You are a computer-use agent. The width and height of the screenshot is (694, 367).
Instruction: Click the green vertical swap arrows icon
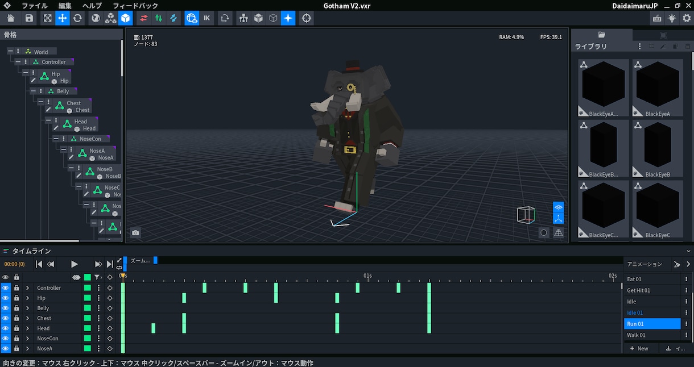(158, 18)
